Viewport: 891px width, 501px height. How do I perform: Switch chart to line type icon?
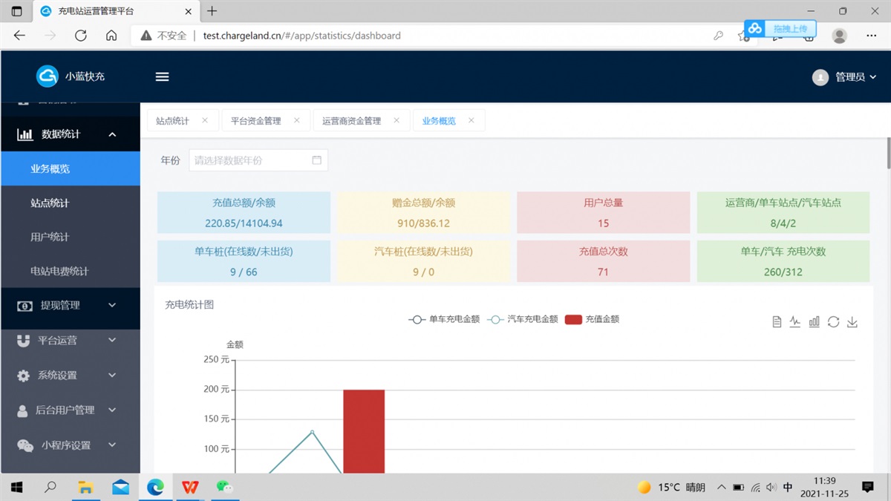[x=795, y=322]
